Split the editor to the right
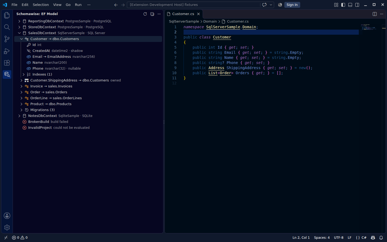This screenshot has height=242, width=387. [375, 14]
